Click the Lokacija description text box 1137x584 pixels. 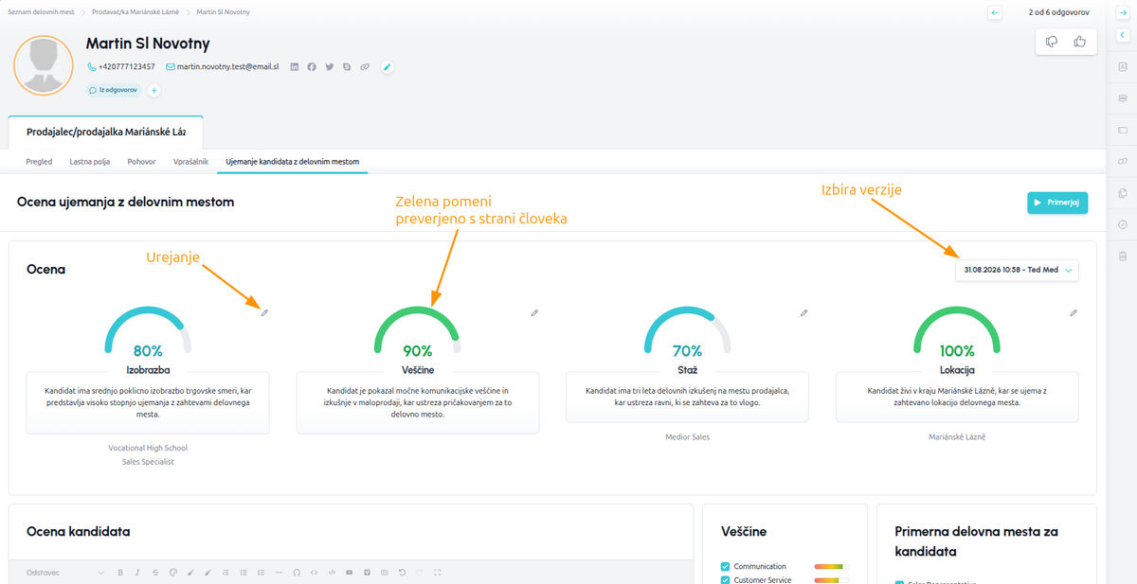[x=957, y=397]
